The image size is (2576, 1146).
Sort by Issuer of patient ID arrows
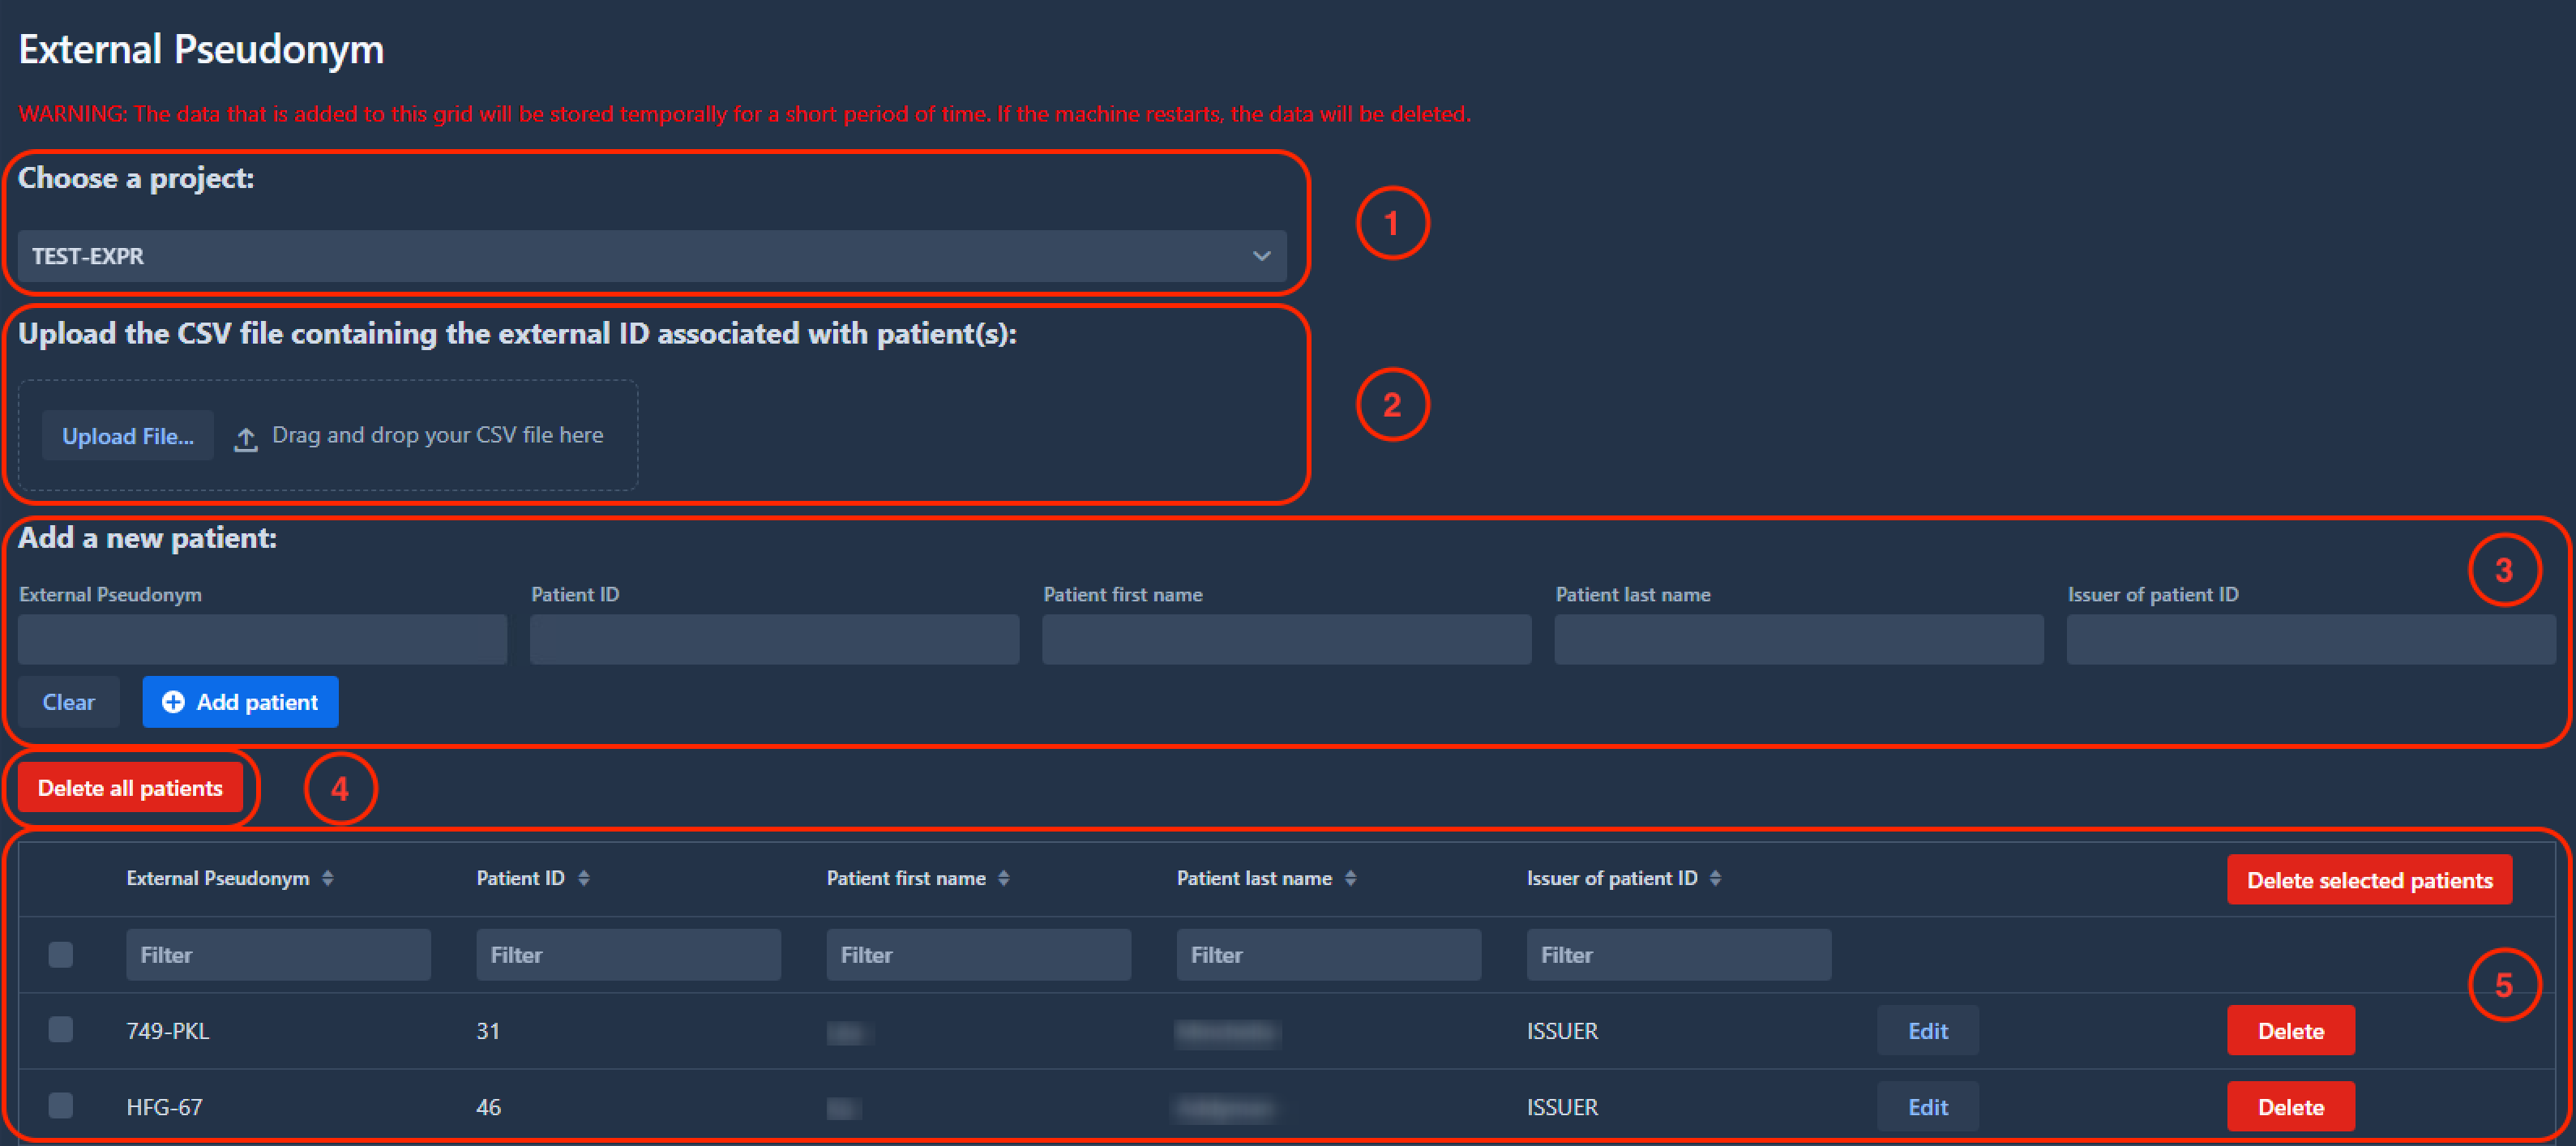tap(1716, 878)
